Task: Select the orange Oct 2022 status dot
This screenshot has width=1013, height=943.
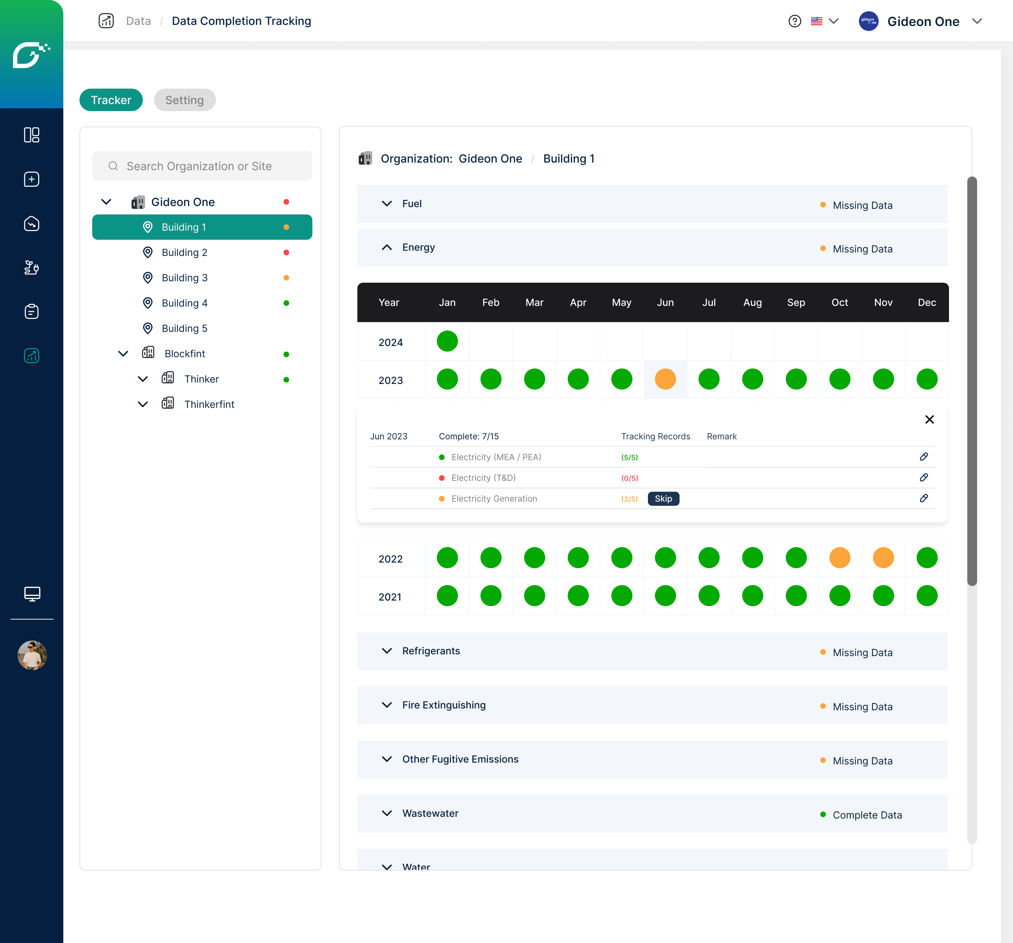Action: (839, 557)
